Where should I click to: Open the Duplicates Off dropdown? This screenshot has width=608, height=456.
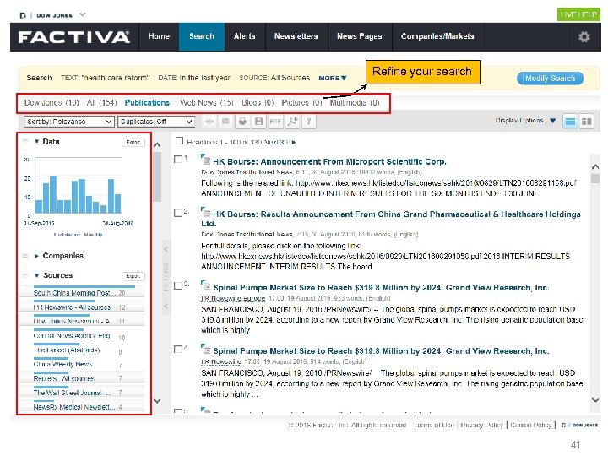click(156, 122)
